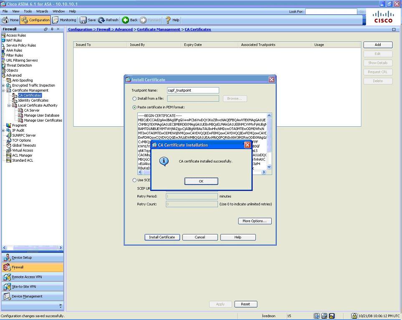The height and width of the screenshot is (320, 402).
Task: Open URL Filtering Servers
Action: (x=22, y=60)
